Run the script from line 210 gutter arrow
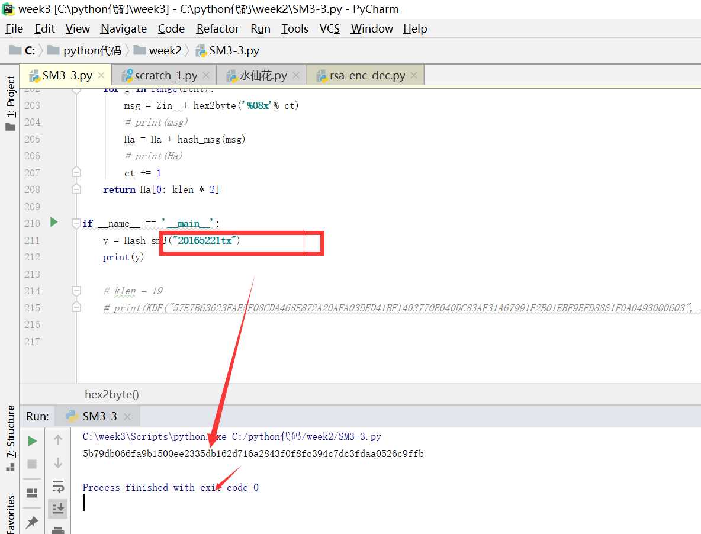Viewport: 701px width, 534px height. [x=54, y=222]
